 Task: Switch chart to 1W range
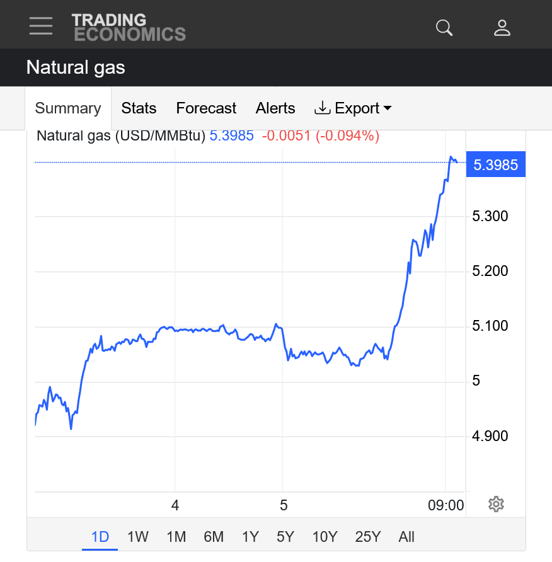tap(137, 537)
